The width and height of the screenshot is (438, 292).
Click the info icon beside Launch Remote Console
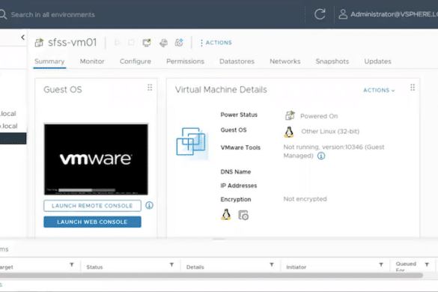(149, 205)
